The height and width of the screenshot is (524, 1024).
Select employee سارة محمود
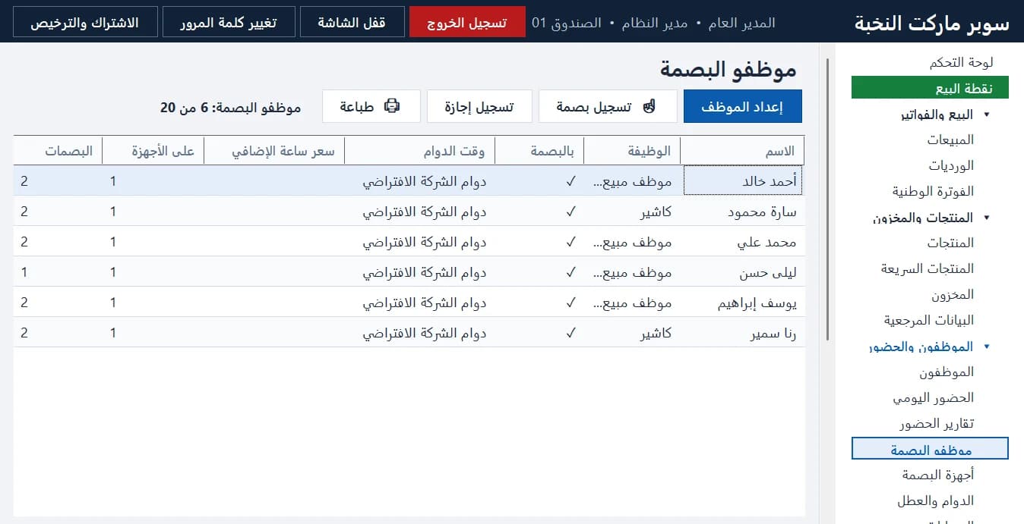pyautogui.click(x=762, y=212)
